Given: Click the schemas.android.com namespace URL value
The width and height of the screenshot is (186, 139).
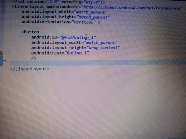Looking at the screenshot, I should pyautogui.click(x=132, y=7).
